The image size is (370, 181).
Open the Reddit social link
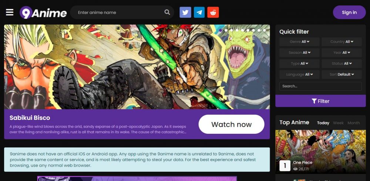(x=213, y=12)
